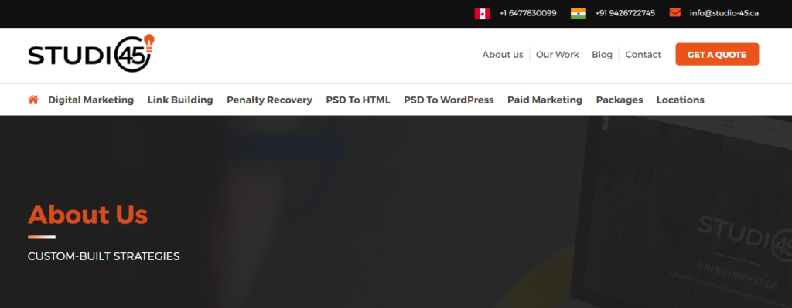Open the Paid Marketing menu
The image size is (792, 308).
click(545, 100)
